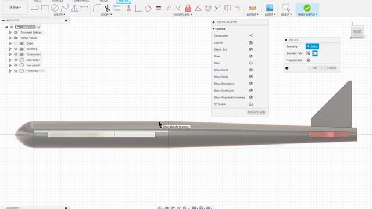Open the Measure inspect tool
372x209 pixels.
(253, 8)
